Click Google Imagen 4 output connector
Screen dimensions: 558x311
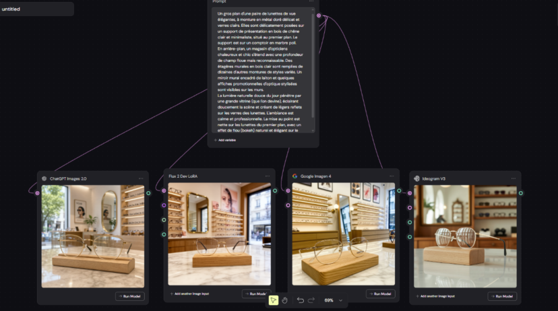[399, 191]
